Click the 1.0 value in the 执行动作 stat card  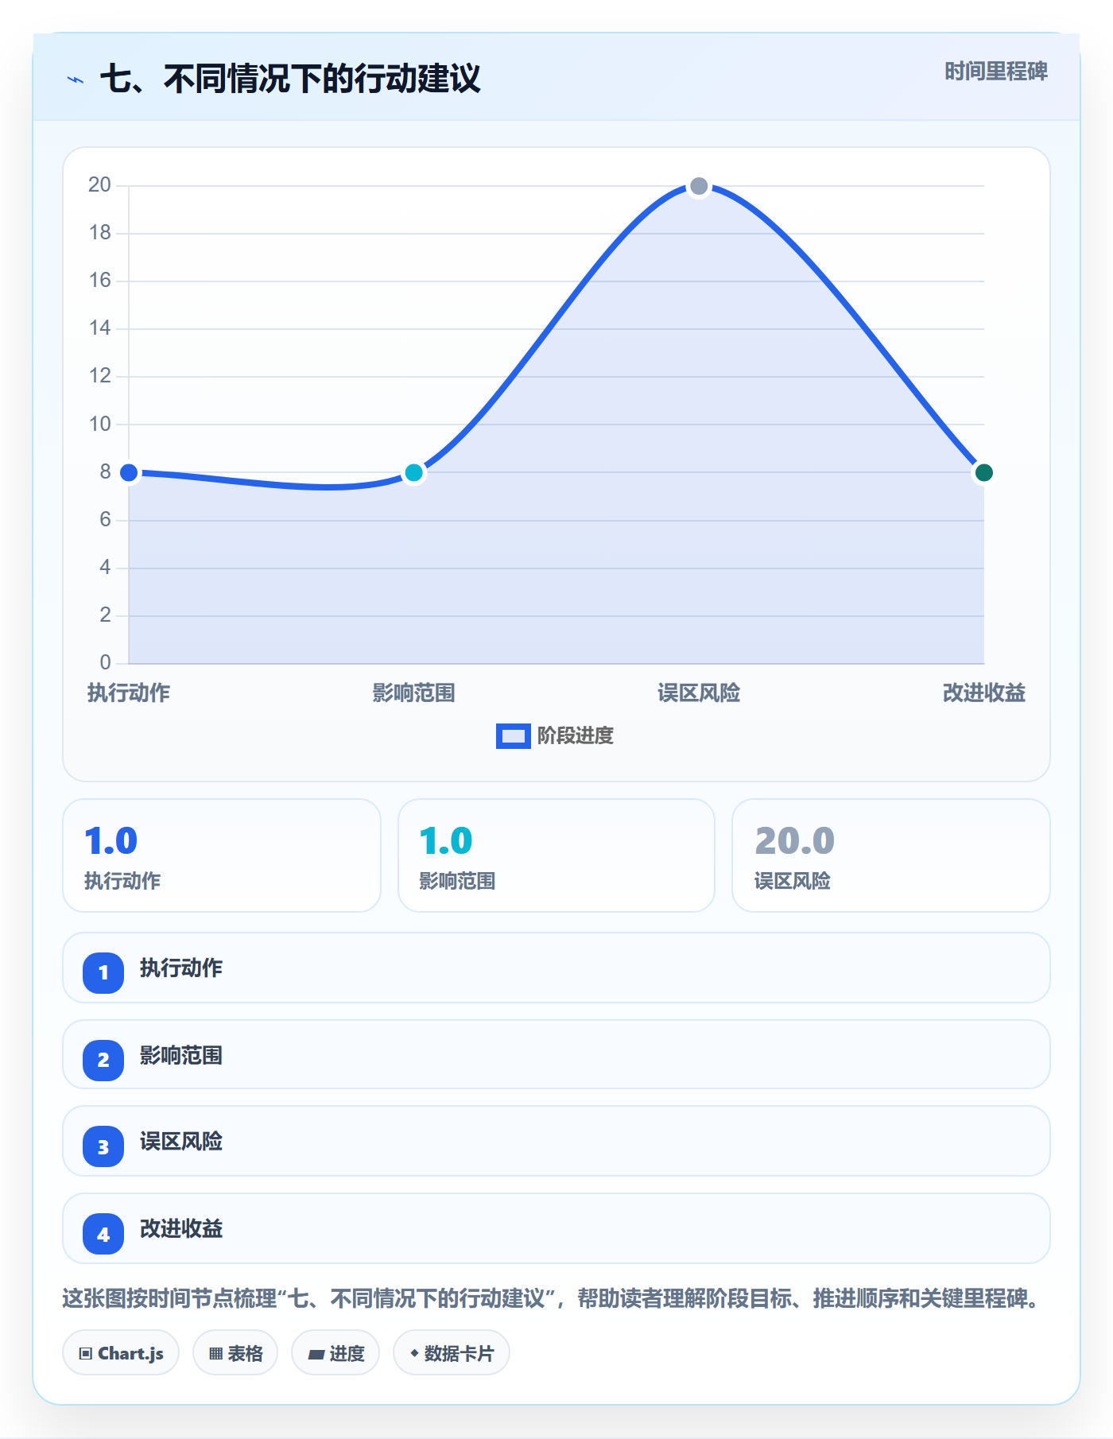[111, 841]
